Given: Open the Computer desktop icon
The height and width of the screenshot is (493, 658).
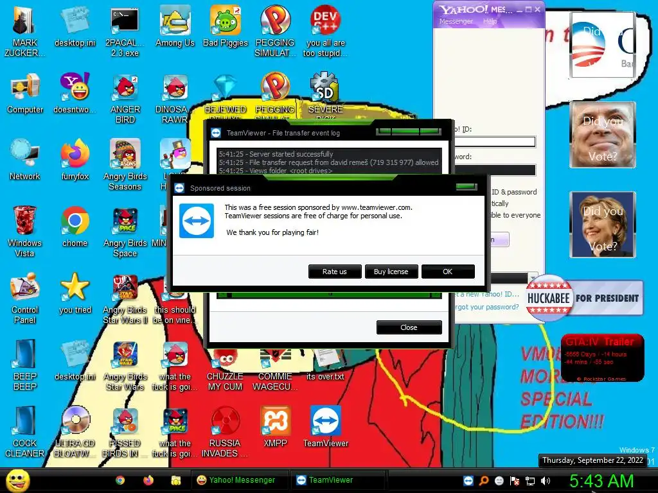Looking at the screenshot, I should tap(25, 93).
